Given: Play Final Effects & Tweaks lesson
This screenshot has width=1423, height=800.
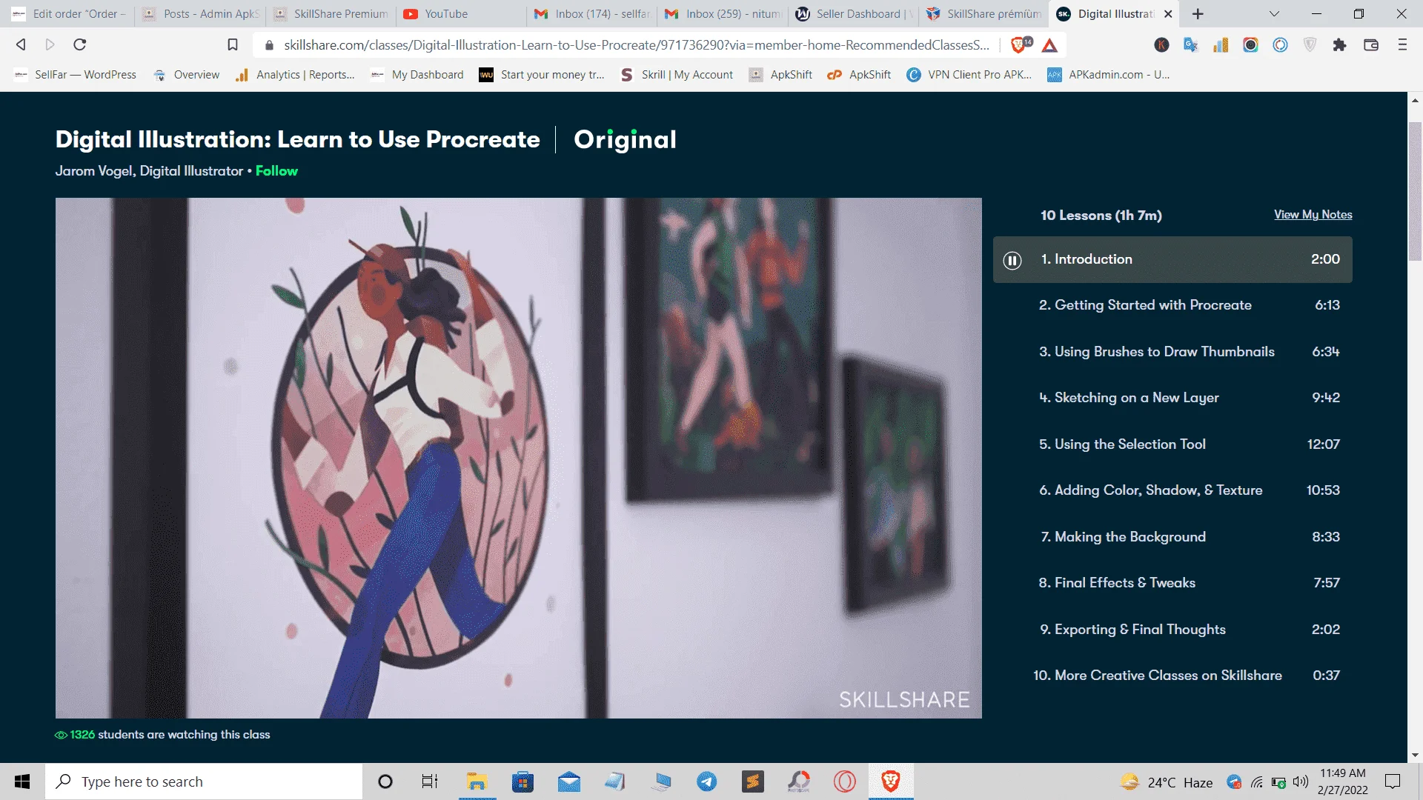Looking at the screenshot, I should coord(1172,583).
